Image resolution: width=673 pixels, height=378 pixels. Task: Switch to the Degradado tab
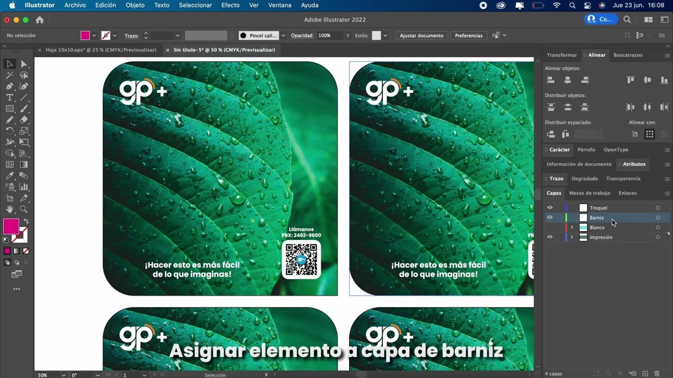(x=585, y=178)
